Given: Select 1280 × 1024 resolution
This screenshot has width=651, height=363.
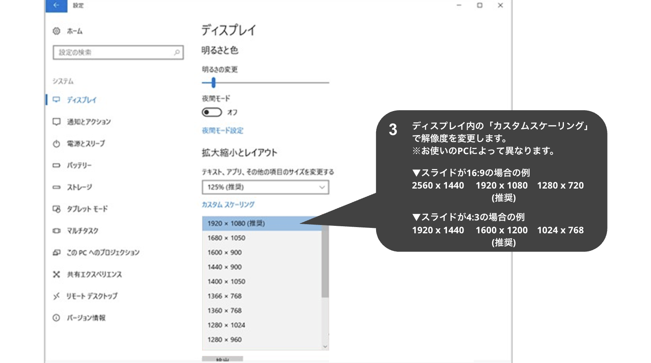Looking at the screenshot, I should click(262, 325).
